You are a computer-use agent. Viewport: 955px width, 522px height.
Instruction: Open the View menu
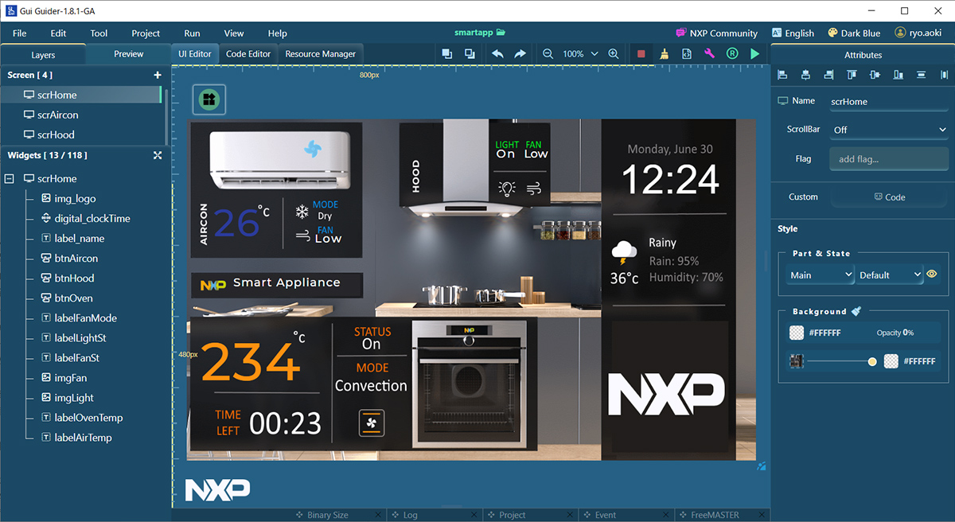234,33
